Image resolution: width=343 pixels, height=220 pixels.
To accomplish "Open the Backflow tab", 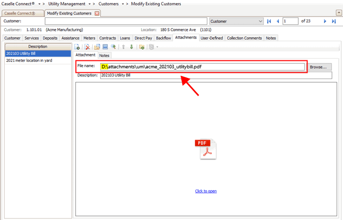I will click(x=163, y=38).
